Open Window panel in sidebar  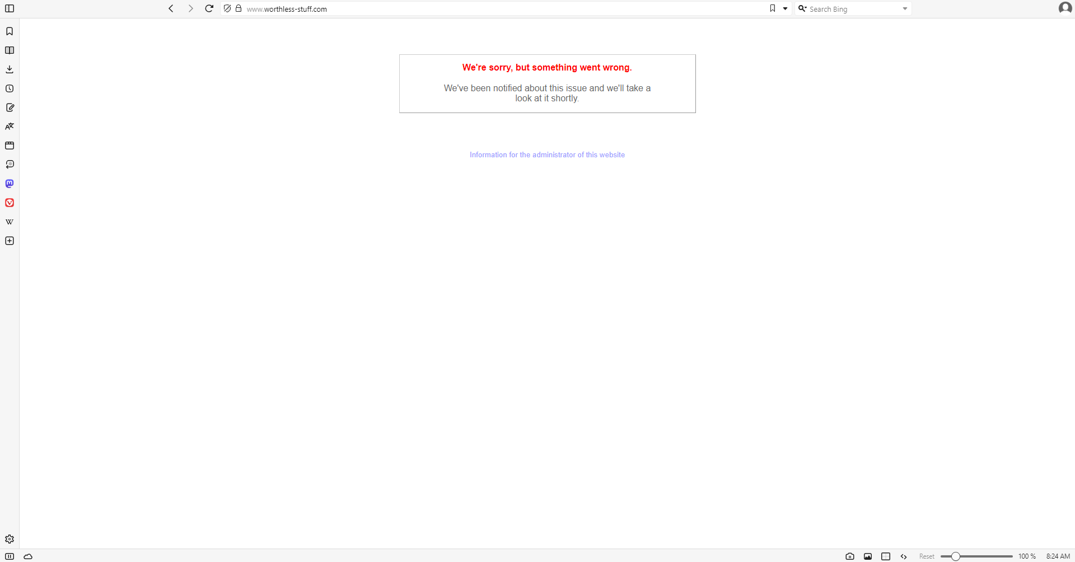click(10, 146)
